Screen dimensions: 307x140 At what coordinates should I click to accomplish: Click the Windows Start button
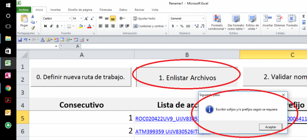8,5
